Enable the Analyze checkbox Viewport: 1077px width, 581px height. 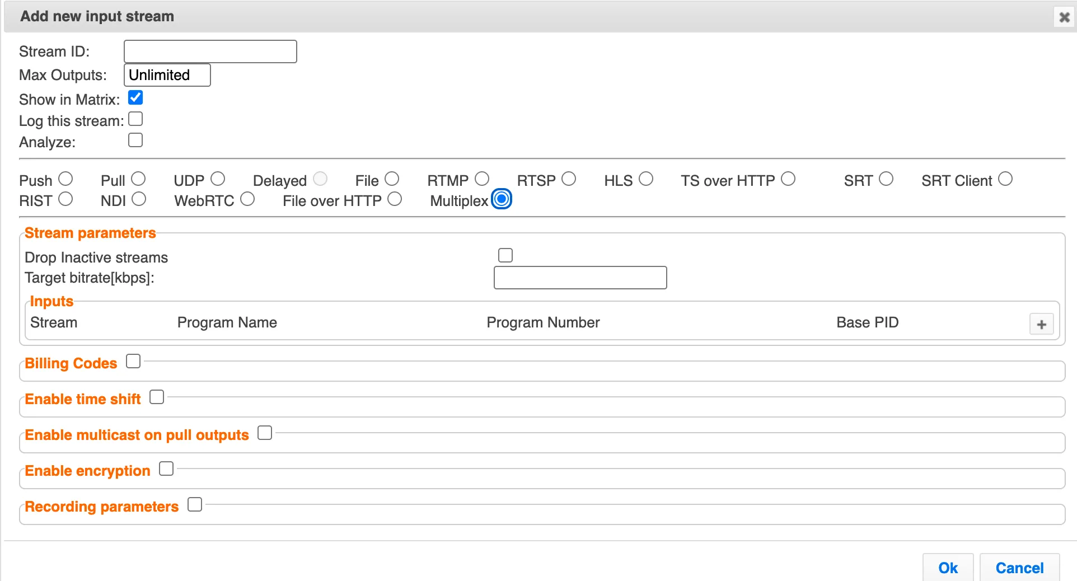point(135,140)
